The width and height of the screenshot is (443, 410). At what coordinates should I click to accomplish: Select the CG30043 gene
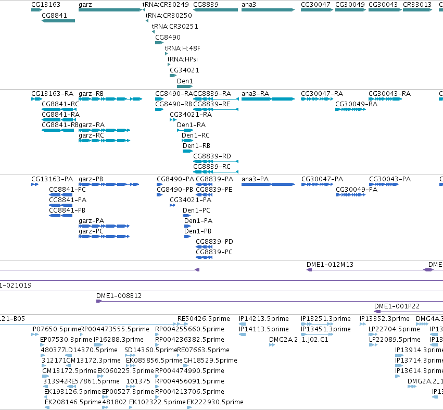(x=385, y=10)
